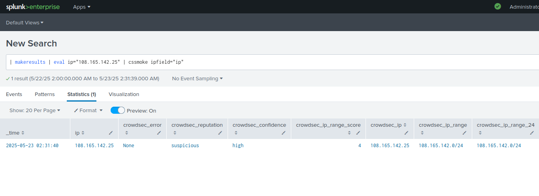539x196 pixels.
Task: Open the Format options menu
Action: click(88, 111)
